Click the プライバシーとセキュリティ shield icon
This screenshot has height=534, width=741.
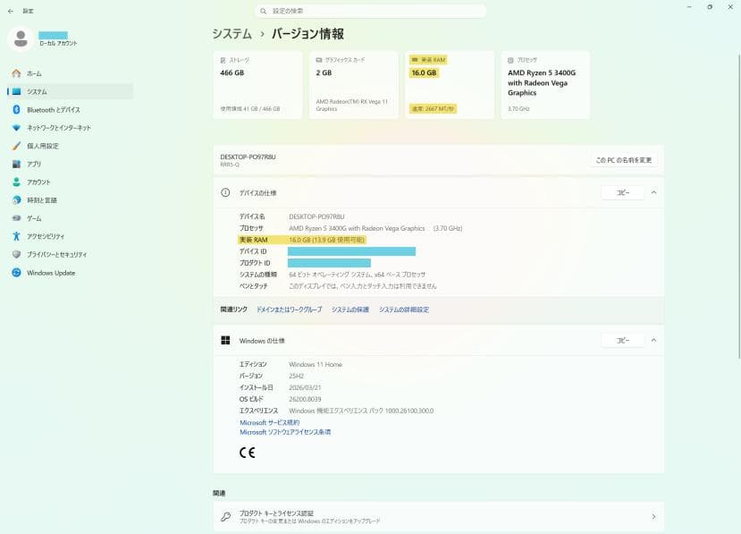(17, 254)
